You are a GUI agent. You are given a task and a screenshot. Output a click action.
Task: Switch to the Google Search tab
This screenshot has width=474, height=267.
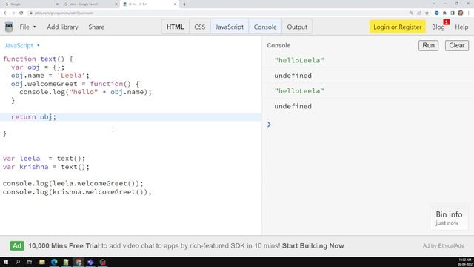[x=90, y=4]
